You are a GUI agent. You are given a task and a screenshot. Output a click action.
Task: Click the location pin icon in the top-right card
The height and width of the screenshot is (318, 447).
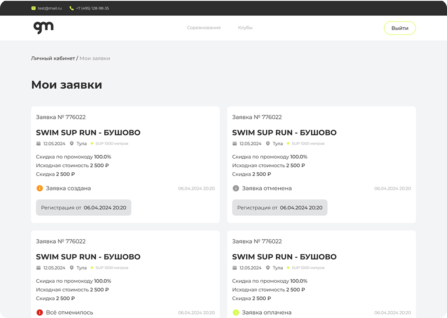[x=268, y=144]
